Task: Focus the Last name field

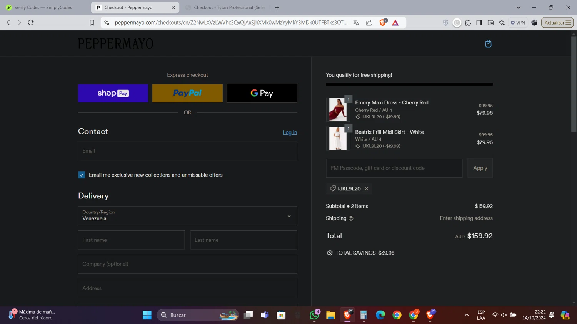Action: [243, 240]
